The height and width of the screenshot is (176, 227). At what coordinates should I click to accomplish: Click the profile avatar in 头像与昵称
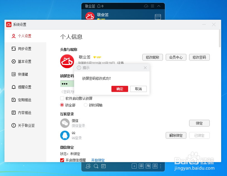67,61
